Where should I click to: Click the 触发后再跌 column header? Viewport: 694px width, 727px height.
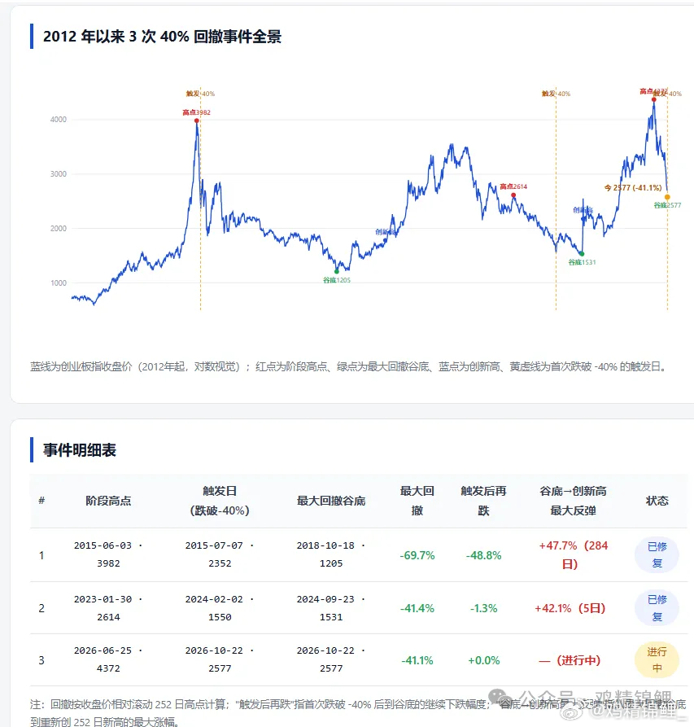click(483, 501)
